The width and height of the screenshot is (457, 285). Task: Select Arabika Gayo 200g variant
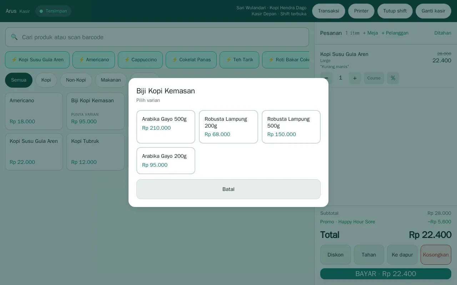166,161
